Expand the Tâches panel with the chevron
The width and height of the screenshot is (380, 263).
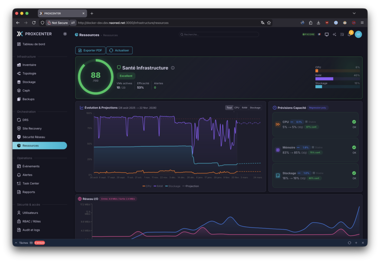point(16,243)
